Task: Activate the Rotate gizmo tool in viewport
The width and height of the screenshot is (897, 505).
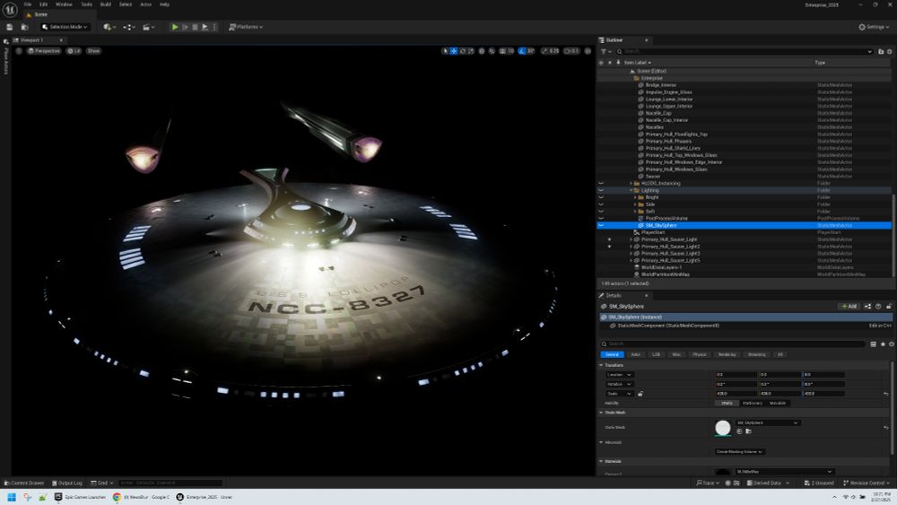Action: pyautogui.click(x=463, y=51)
